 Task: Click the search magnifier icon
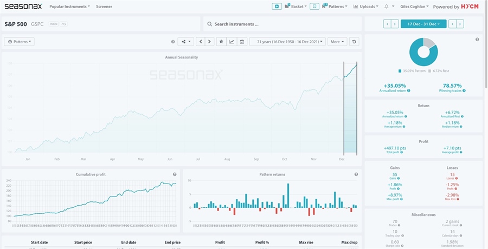(x=209, y=24)
